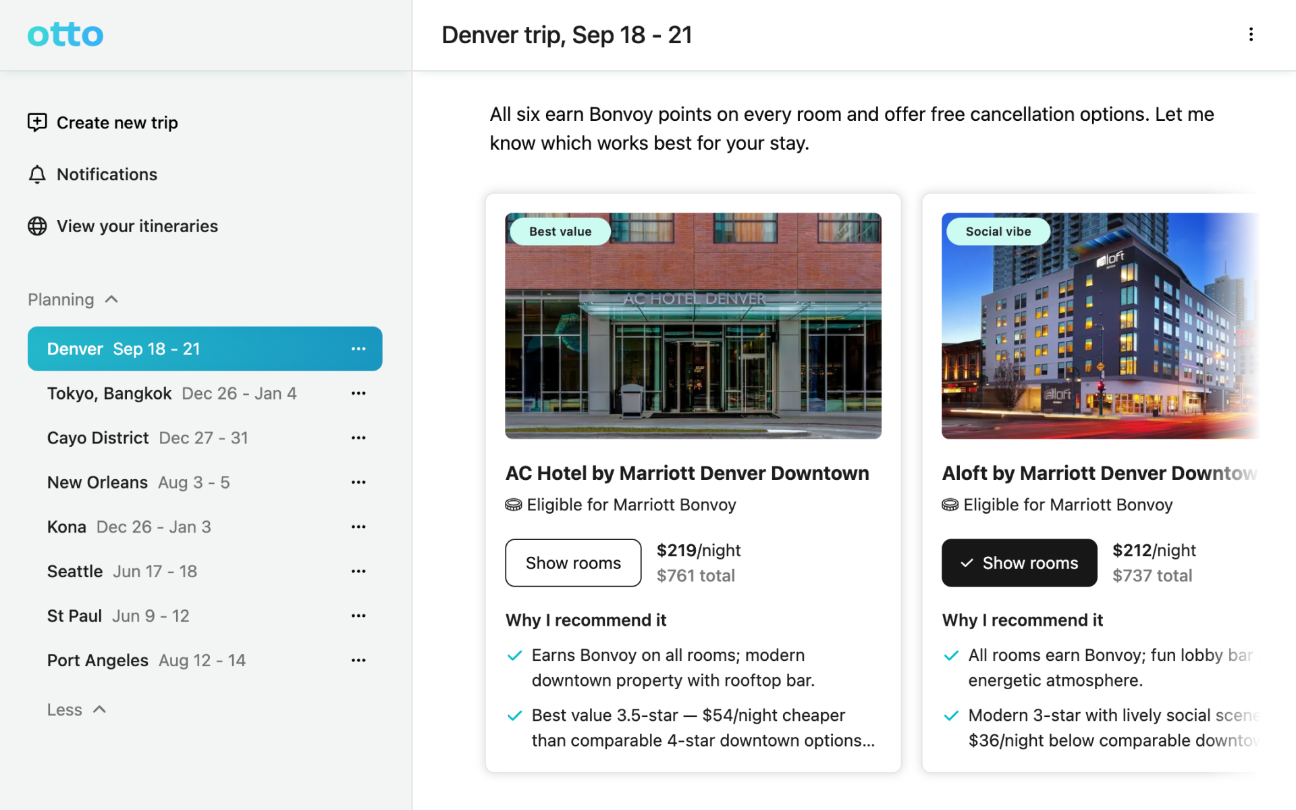Viewport: 1296px width, 810px height.
Task: Open options for New Orleans trip
Action: click(x=358, y=483)
